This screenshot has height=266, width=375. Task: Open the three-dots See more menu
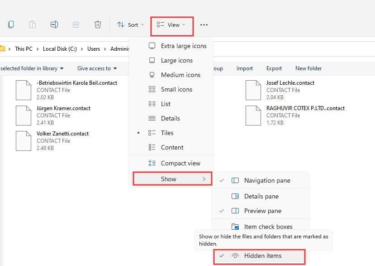point(204,25)
